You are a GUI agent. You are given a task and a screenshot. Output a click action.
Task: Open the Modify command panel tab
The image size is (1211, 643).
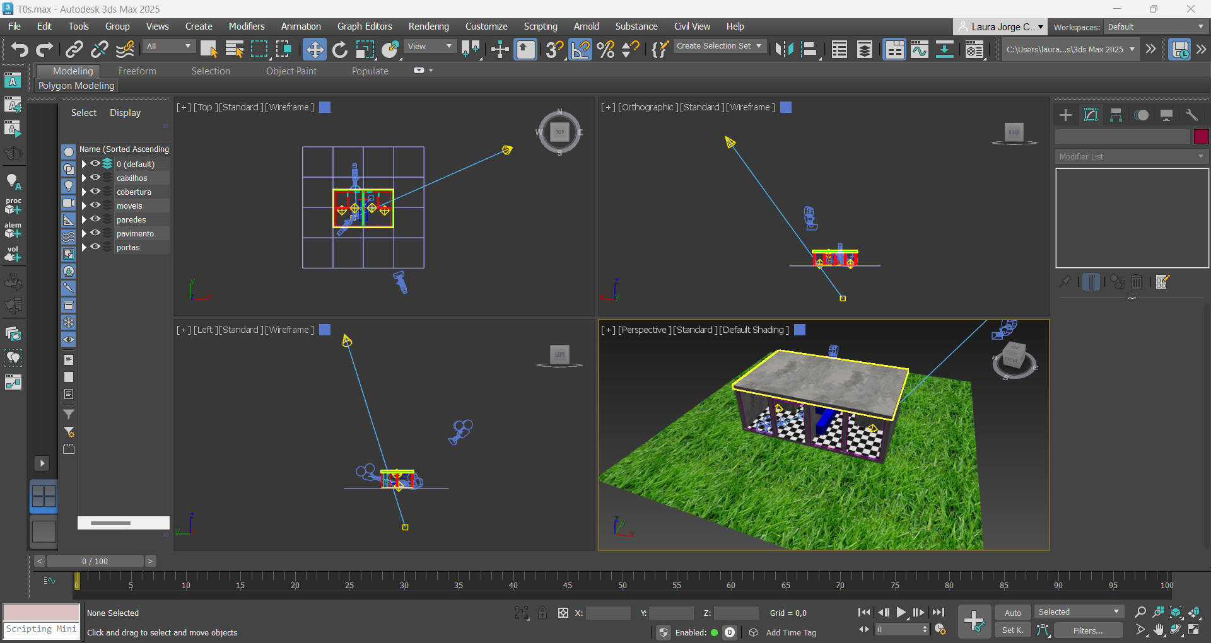coord(1091,115)
